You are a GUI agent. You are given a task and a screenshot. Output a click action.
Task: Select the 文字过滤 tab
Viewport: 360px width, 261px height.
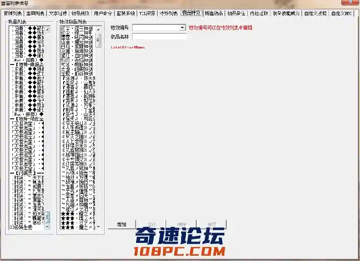pos(58,13)
